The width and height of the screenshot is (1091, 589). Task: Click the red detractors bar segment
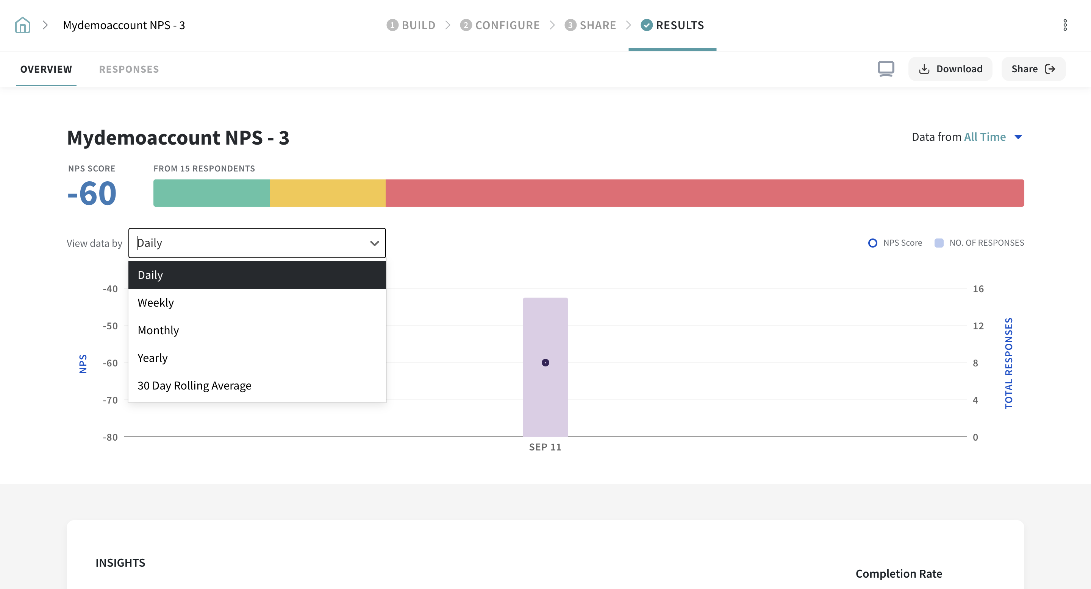coord(704,193)
